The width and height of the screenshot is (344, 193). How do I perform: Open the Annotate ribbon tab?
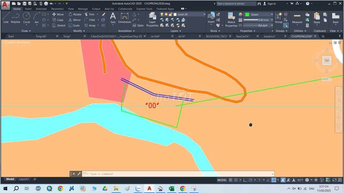(41, 9)
